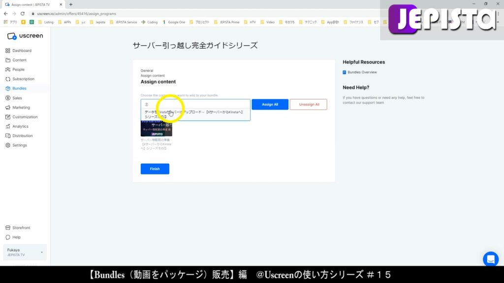Open the アプリ apps bookmark icon
The image size is (504, 283).
(x=5, y=22)
